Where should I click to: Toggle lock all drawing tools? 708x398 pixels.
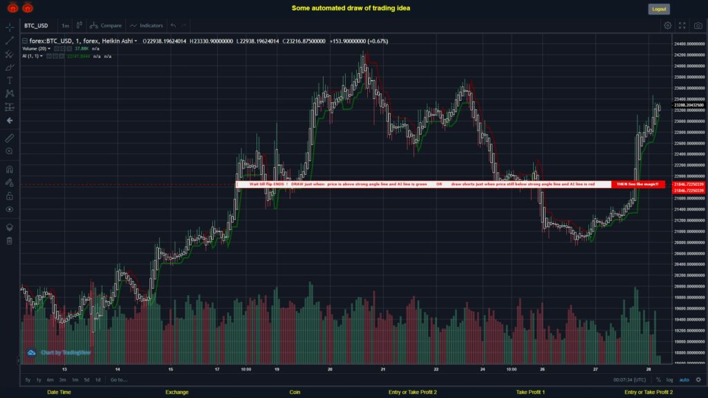click(x=10, y=196)
